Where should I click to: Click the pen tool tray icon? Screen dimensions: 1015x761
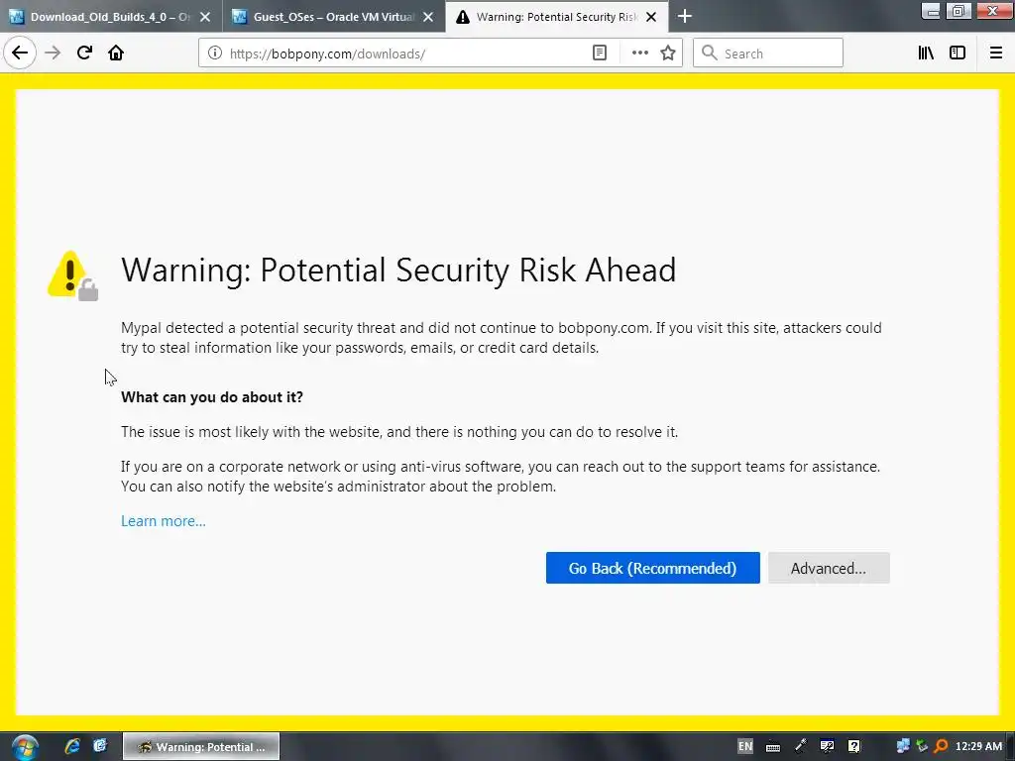(801, 746)
